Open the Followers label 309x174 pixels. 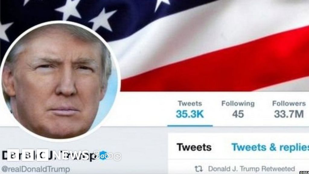289,103
